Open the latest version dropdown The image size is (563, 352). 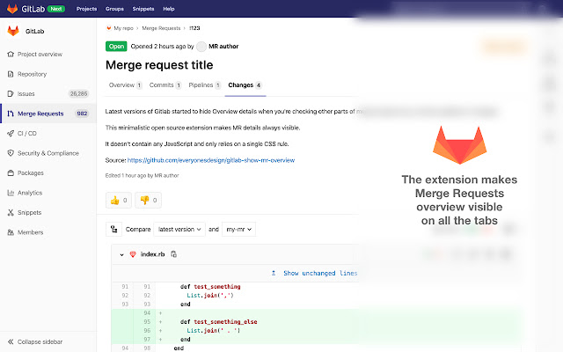tap(179, 229)
